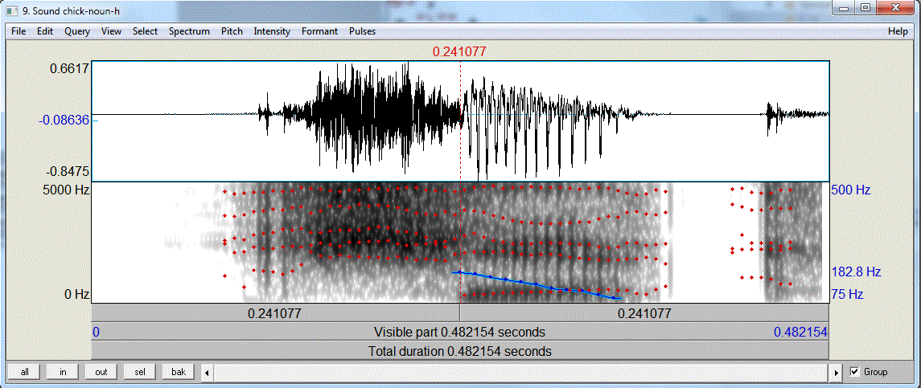Image resolution: width=921 pixels, height=388 pixels.
Task: Open the Spectrum menu
Action: point(189,31)
